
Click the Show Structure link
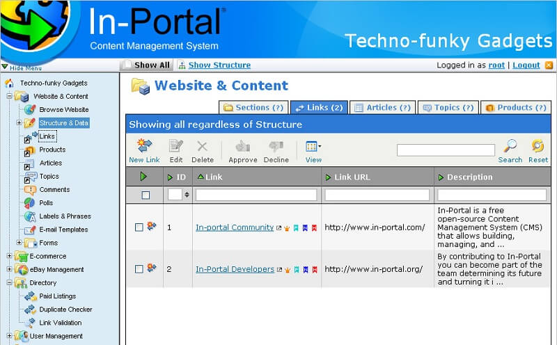219,65
